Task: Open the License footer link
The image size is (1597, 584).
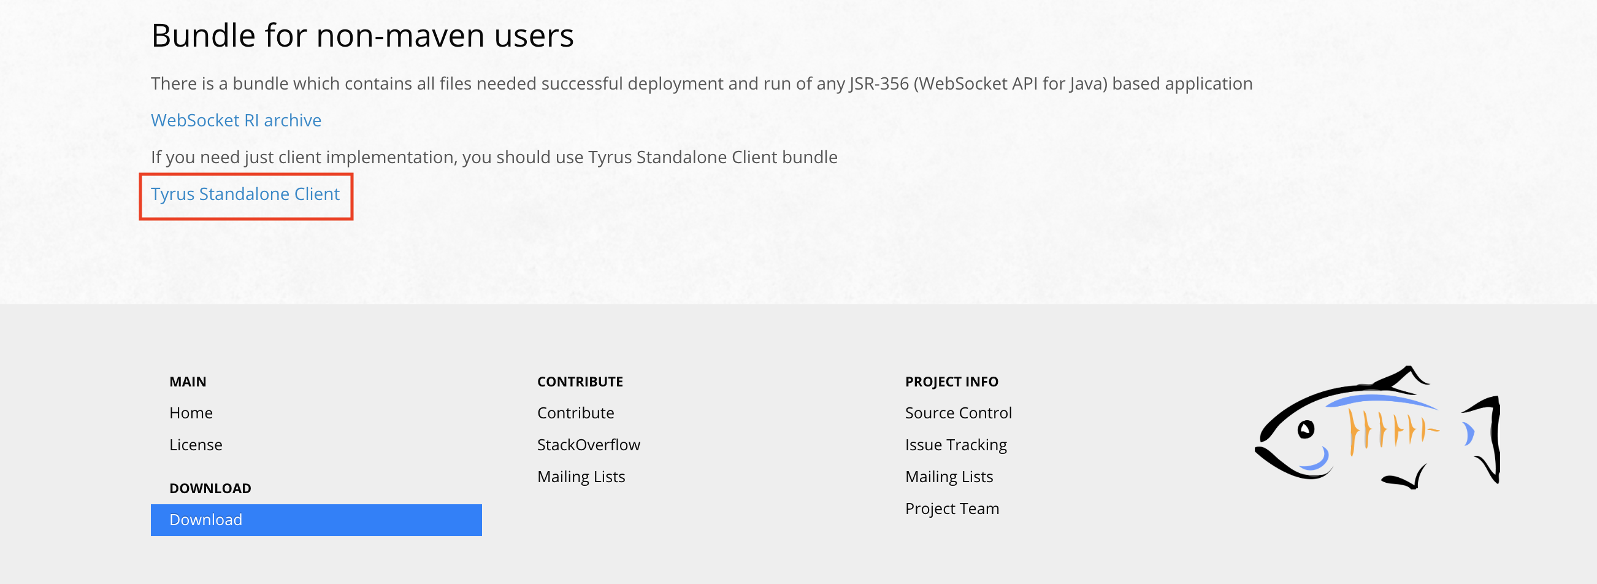Action: [x=196, y=445]
